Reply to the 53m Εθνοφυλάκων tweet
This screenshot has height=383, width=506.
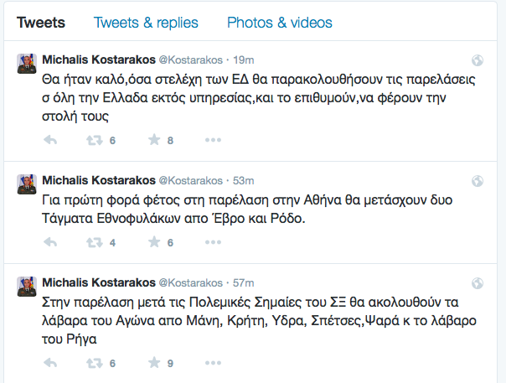coord(49,243)
